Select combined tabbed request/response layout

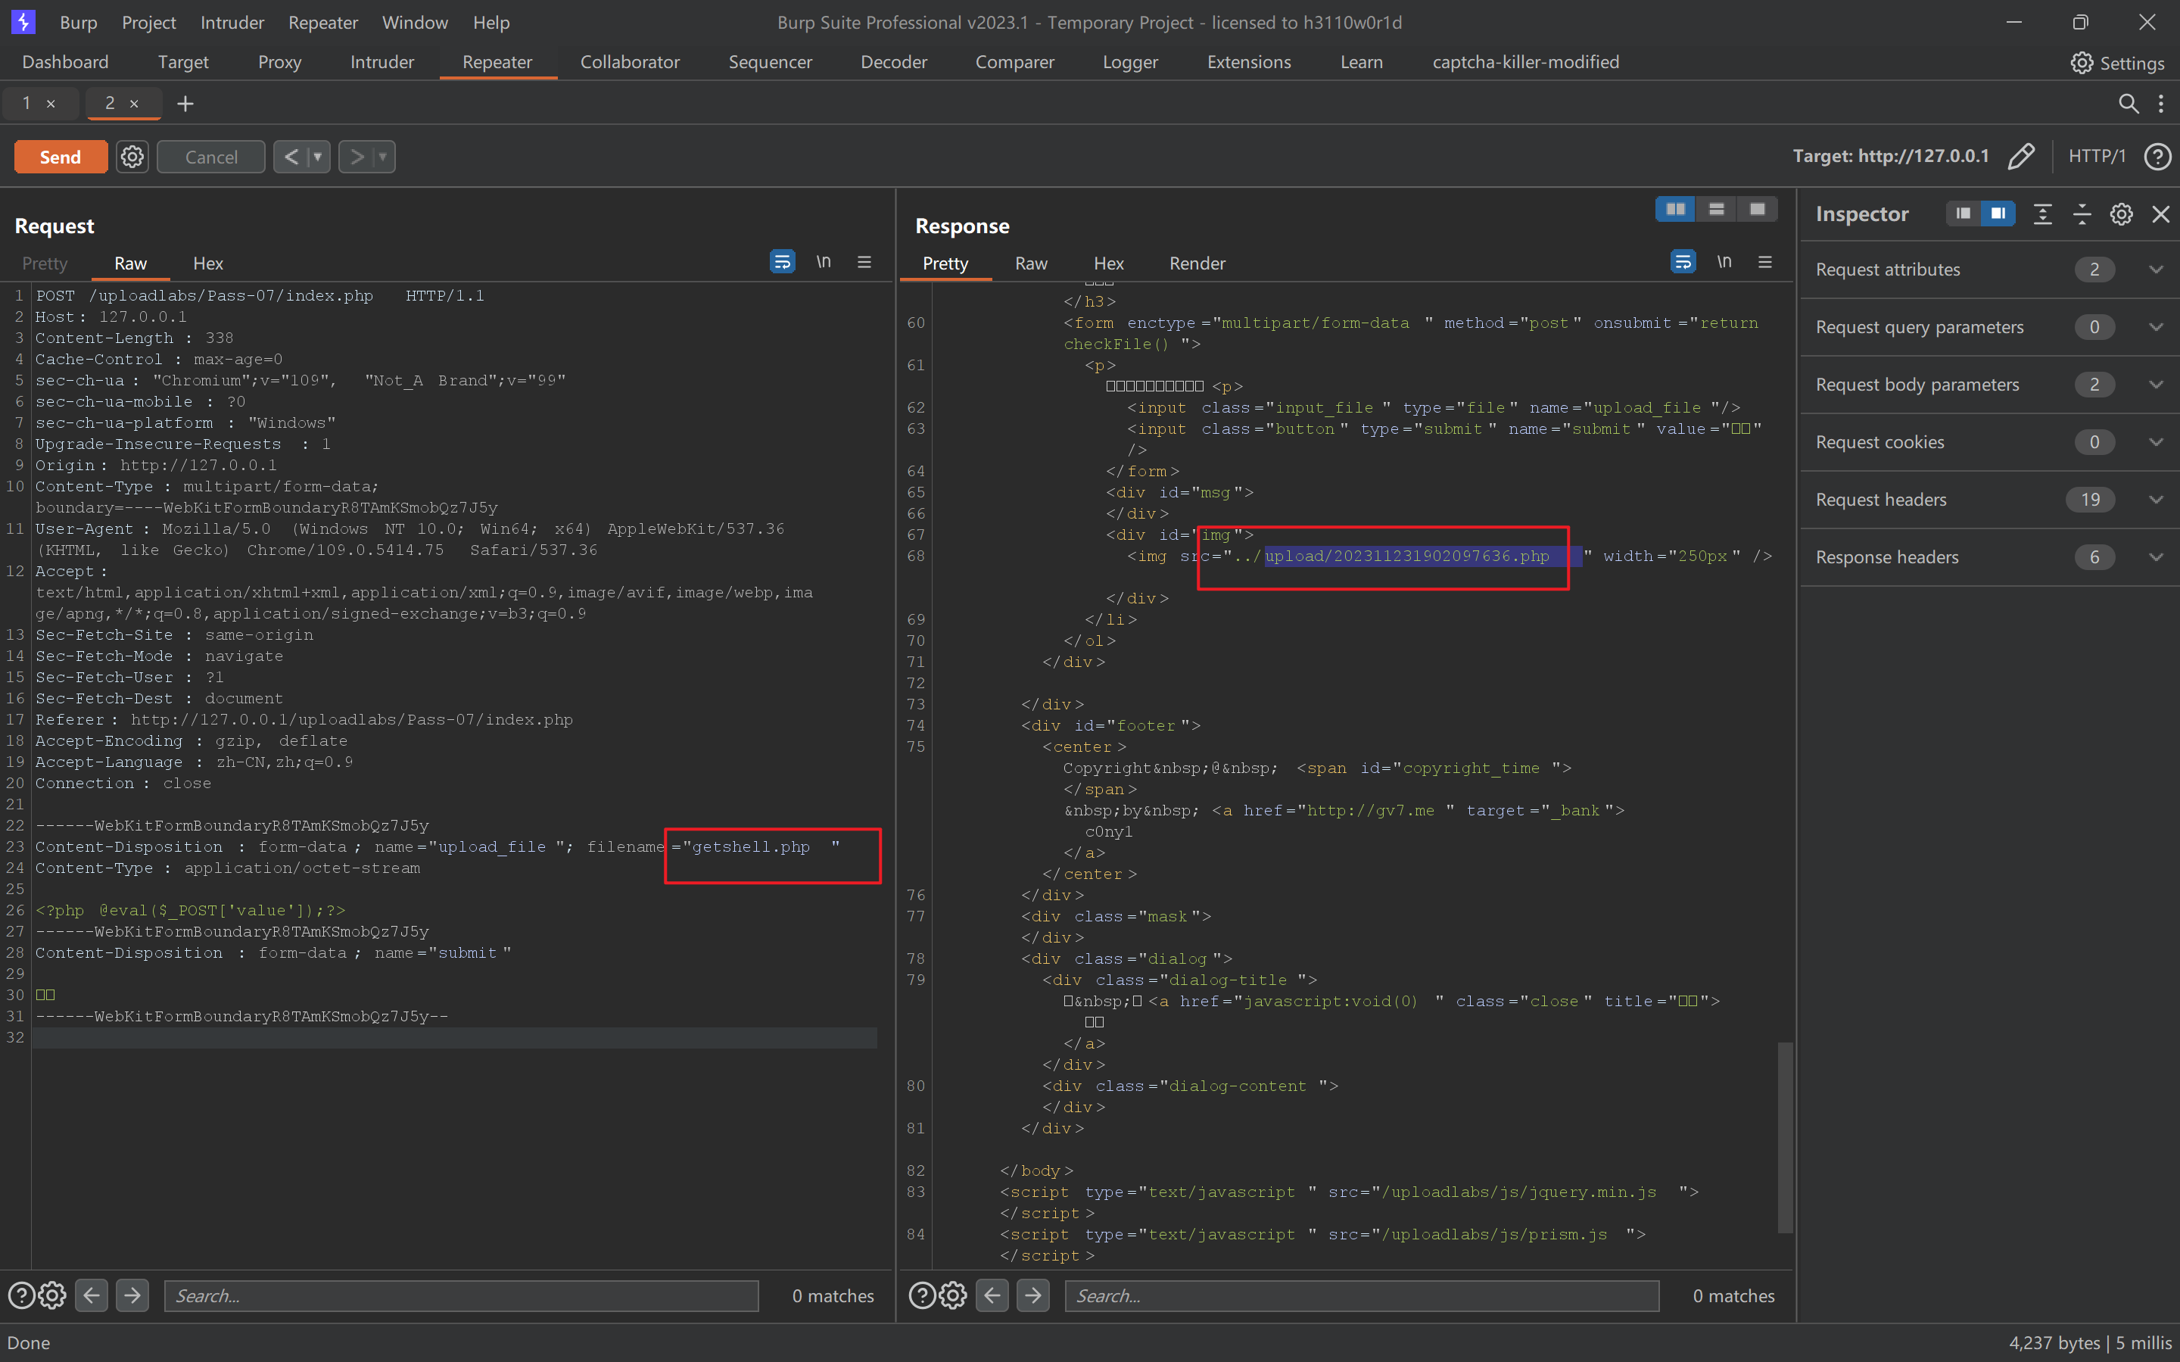(1757, 209)
